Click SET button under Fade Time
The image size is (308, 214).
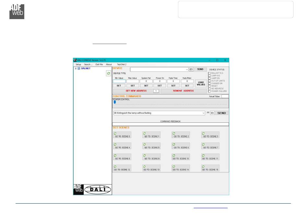coord(173,85)
